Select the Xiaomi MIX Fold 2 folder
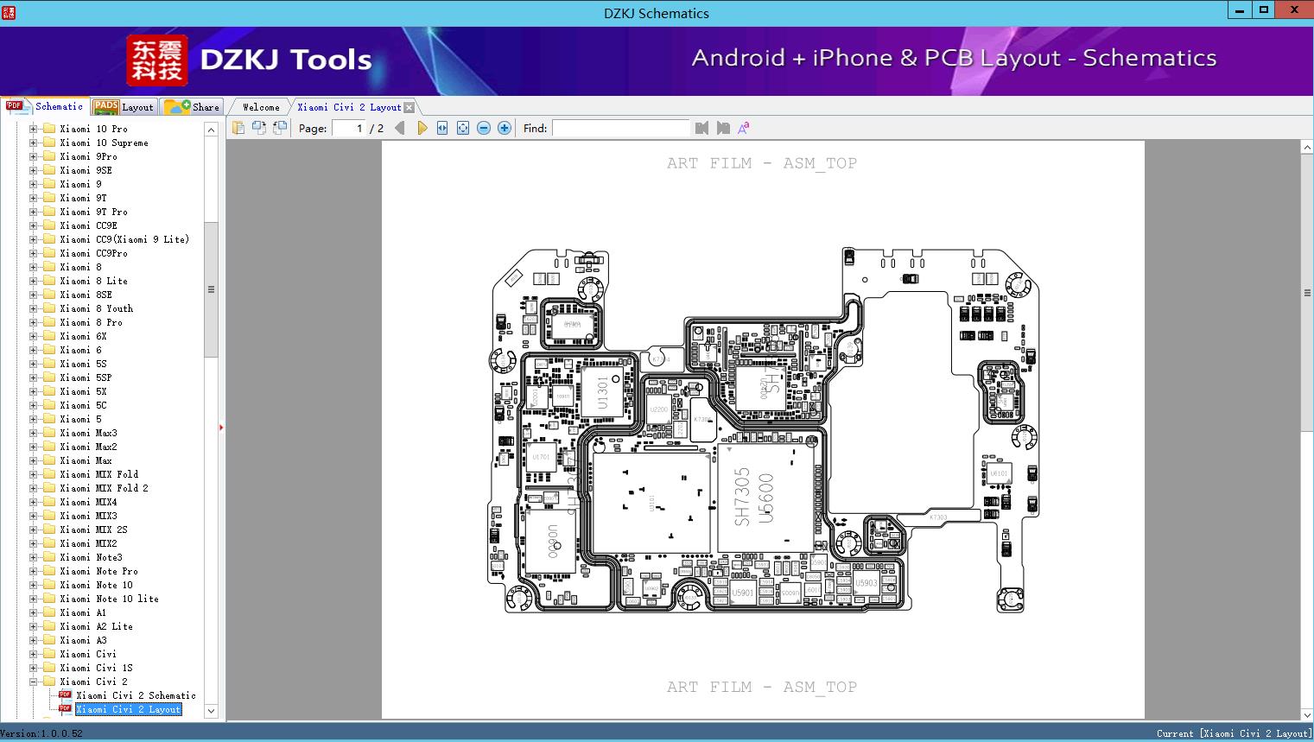This screenshot has width=1314, height=742. coord(104,488)
